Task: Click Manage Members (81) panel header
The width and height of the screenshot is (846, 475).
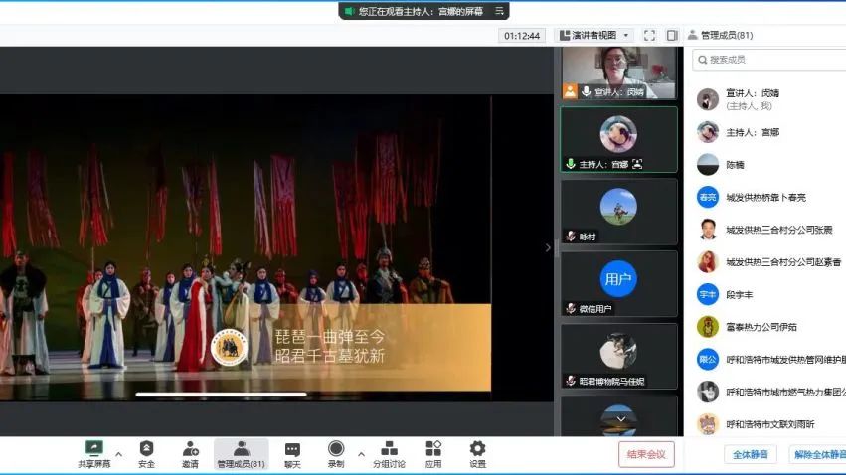Action: (x=721, y=35)
